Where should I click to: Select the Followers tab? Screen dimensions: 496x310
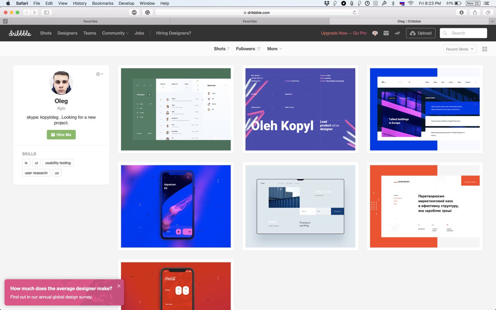(x=248, y=49)
